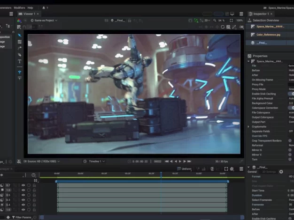Enable Crop Transparent Borders checkbox
Viewport: 294px width, 220px height.
290,140
